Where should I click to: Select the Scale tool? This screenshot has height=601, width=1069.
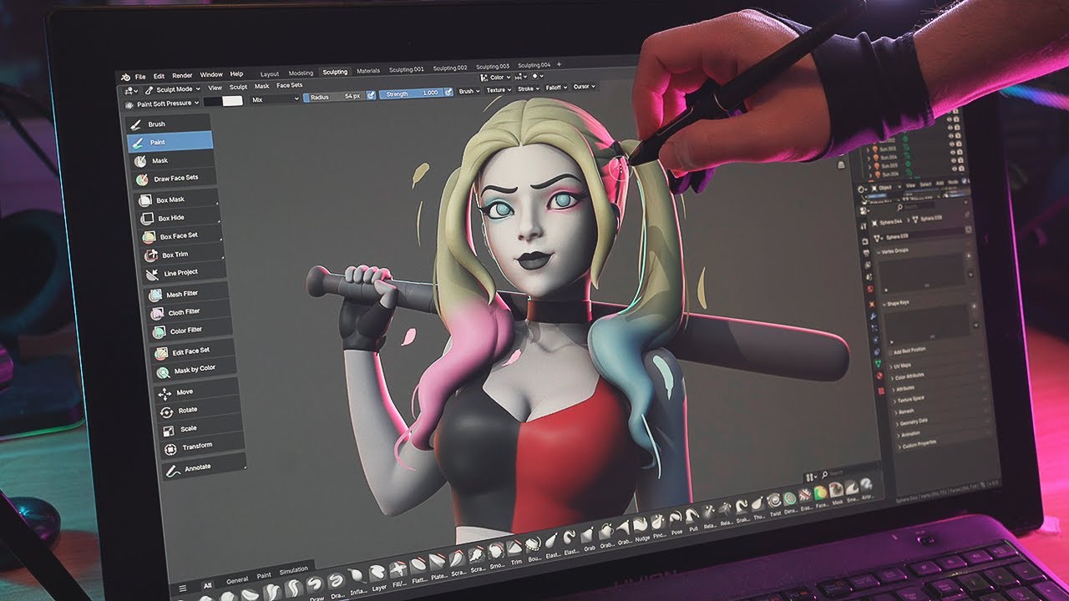pyautogui.click(x=201, y=429)
